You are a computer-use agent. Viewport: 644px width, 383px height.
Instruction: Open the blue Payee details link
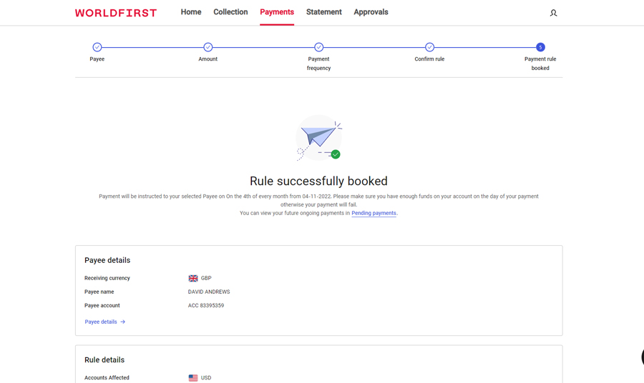[x=101, y=322]
